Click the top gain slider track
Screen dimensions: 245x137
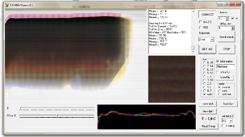tap(57, 108)
